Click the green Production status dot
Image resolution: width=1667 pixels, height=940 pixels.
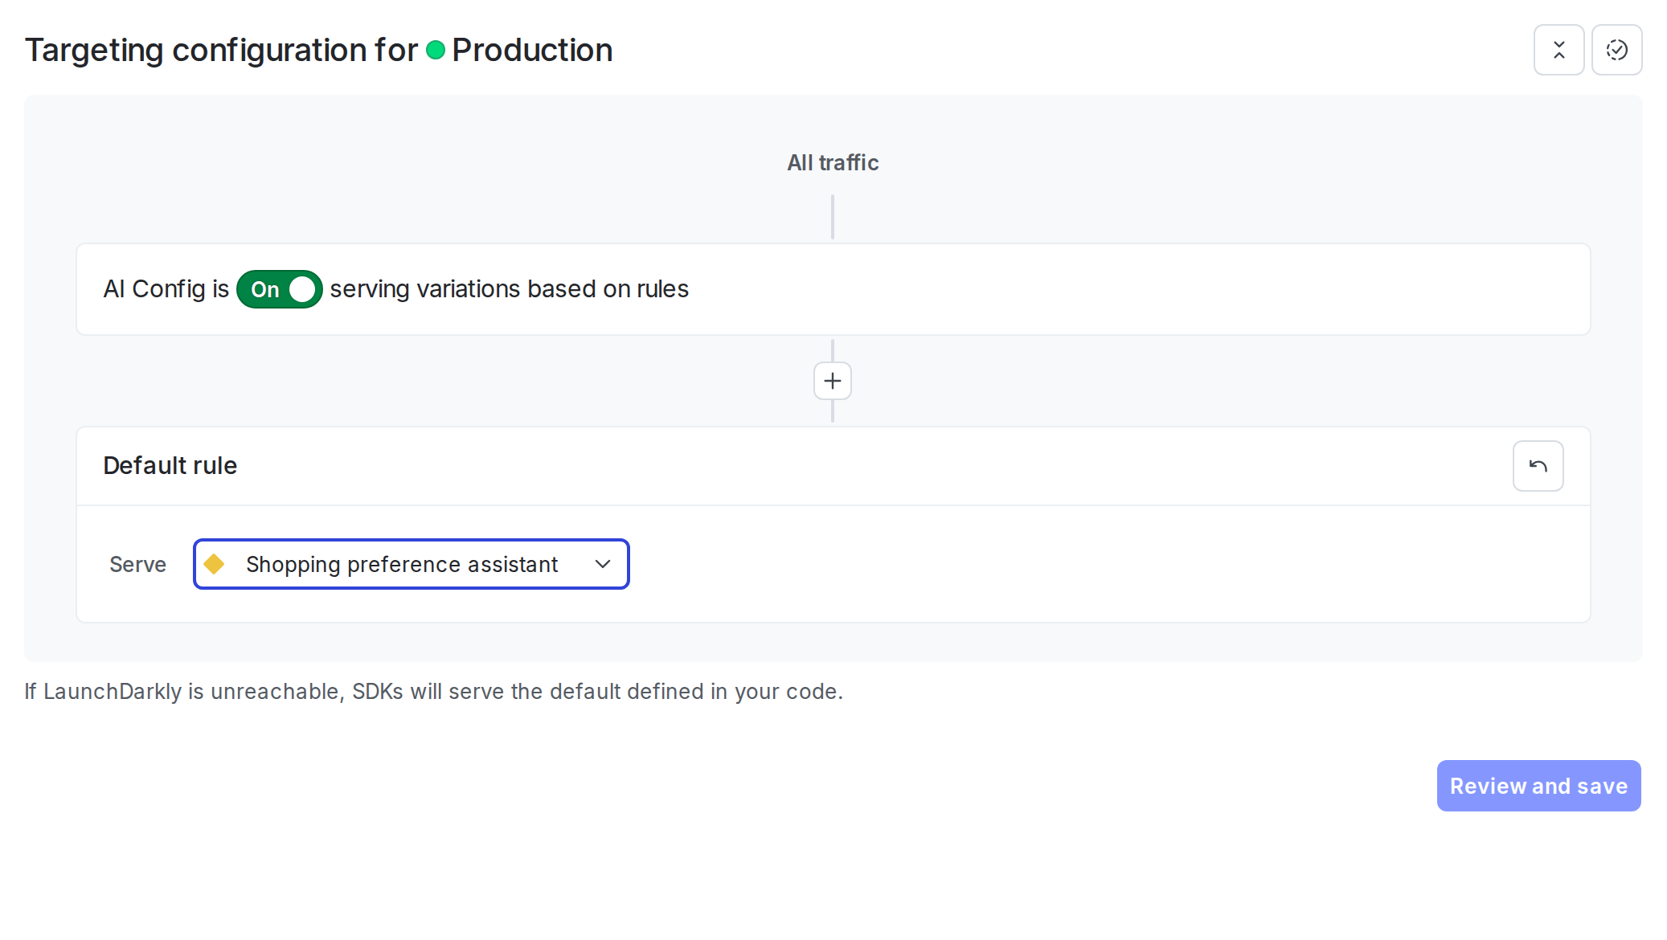coord(436,50)
